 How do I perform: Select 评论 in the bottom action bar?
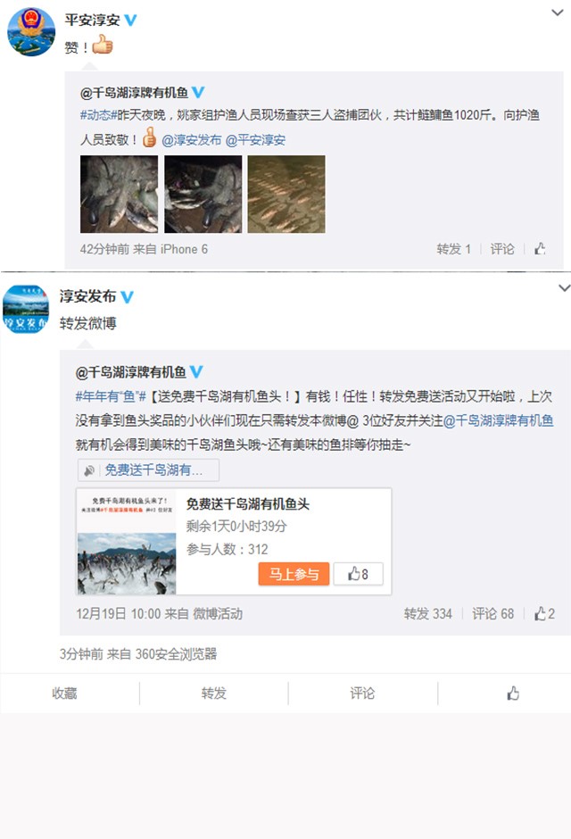tap(362, 694)
